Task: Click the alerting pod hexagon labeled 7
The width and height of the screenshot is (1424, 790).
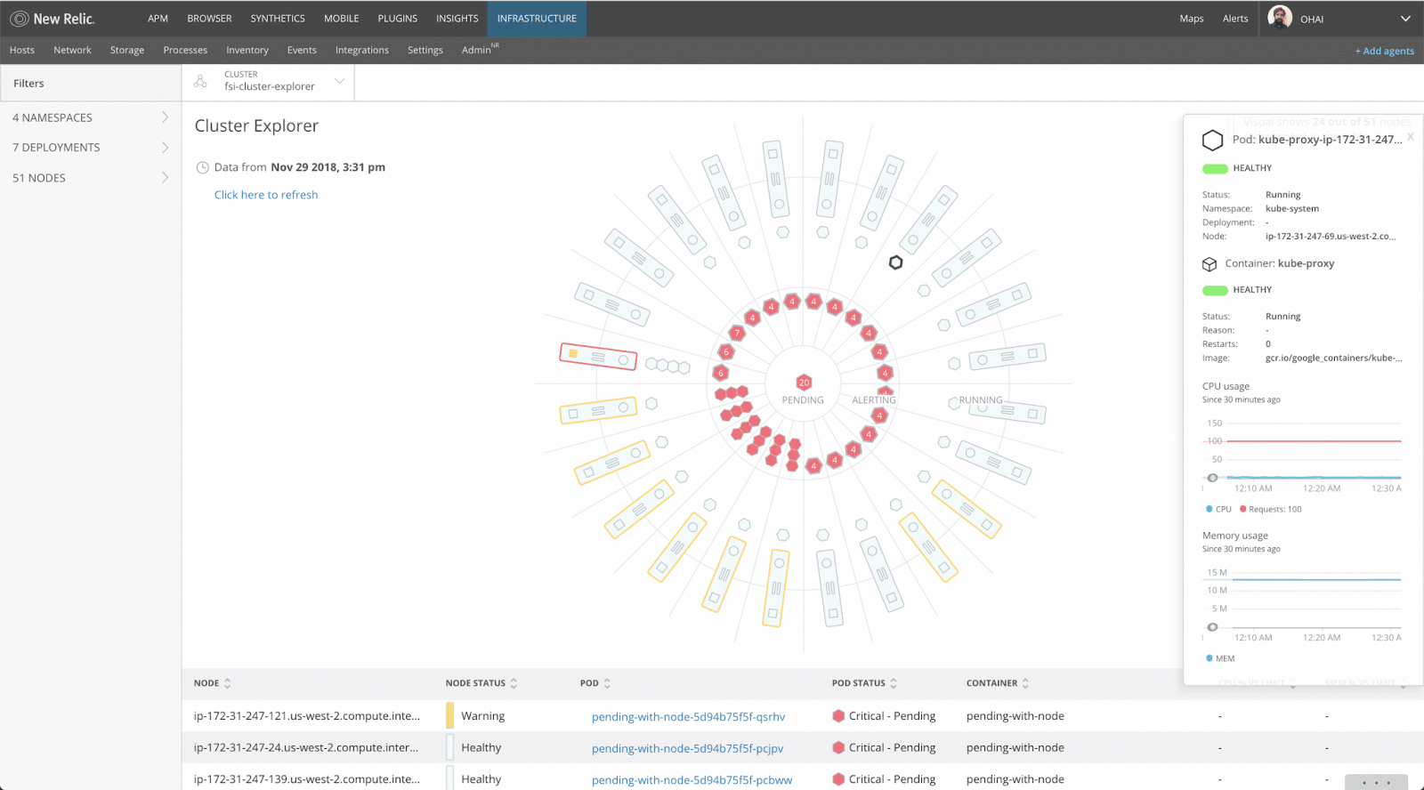Action: click(x=737, y=334)
